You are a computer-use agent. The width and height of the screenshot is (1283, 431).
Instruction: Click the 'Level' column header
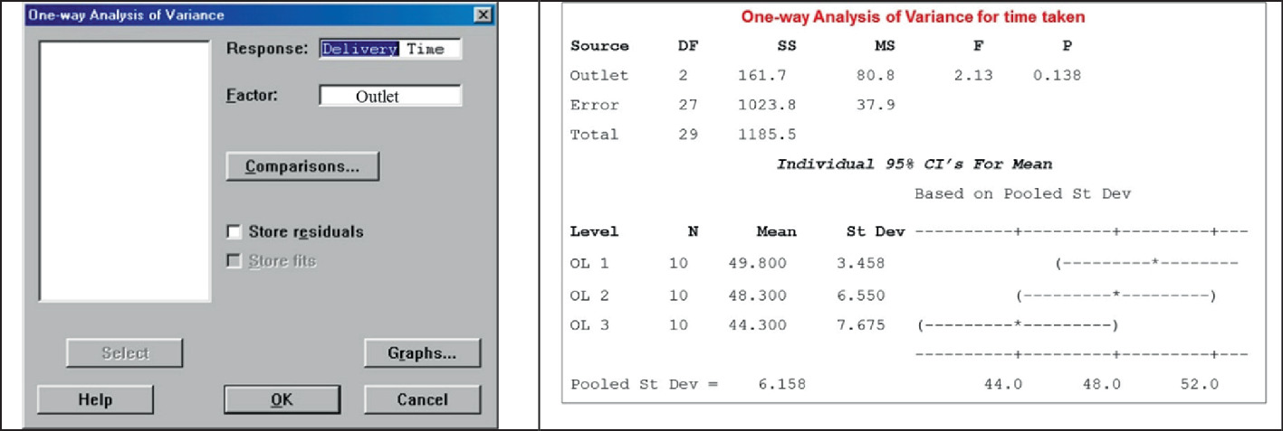click(x=594, y=232)
